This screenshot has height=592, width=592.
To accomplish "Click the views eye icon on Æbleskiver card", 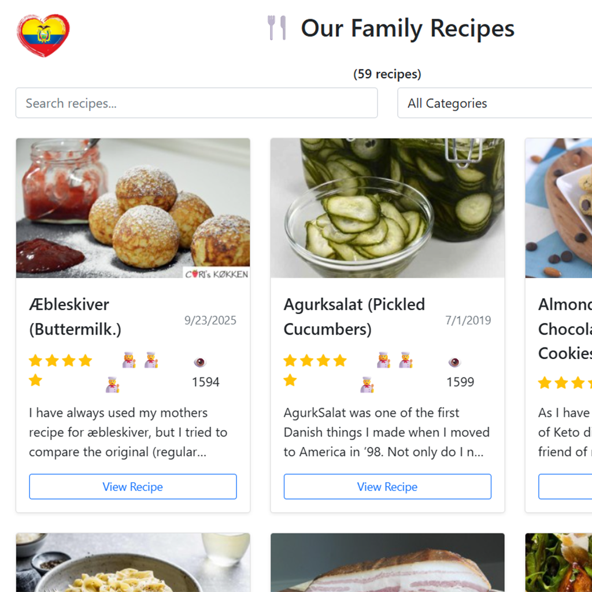I will tap(199, 362).
